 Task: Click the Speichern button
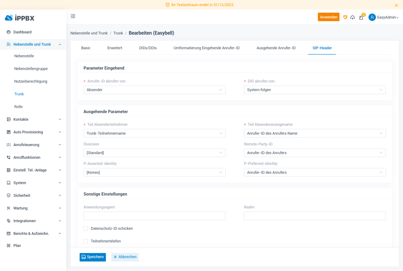pos(93,257)
